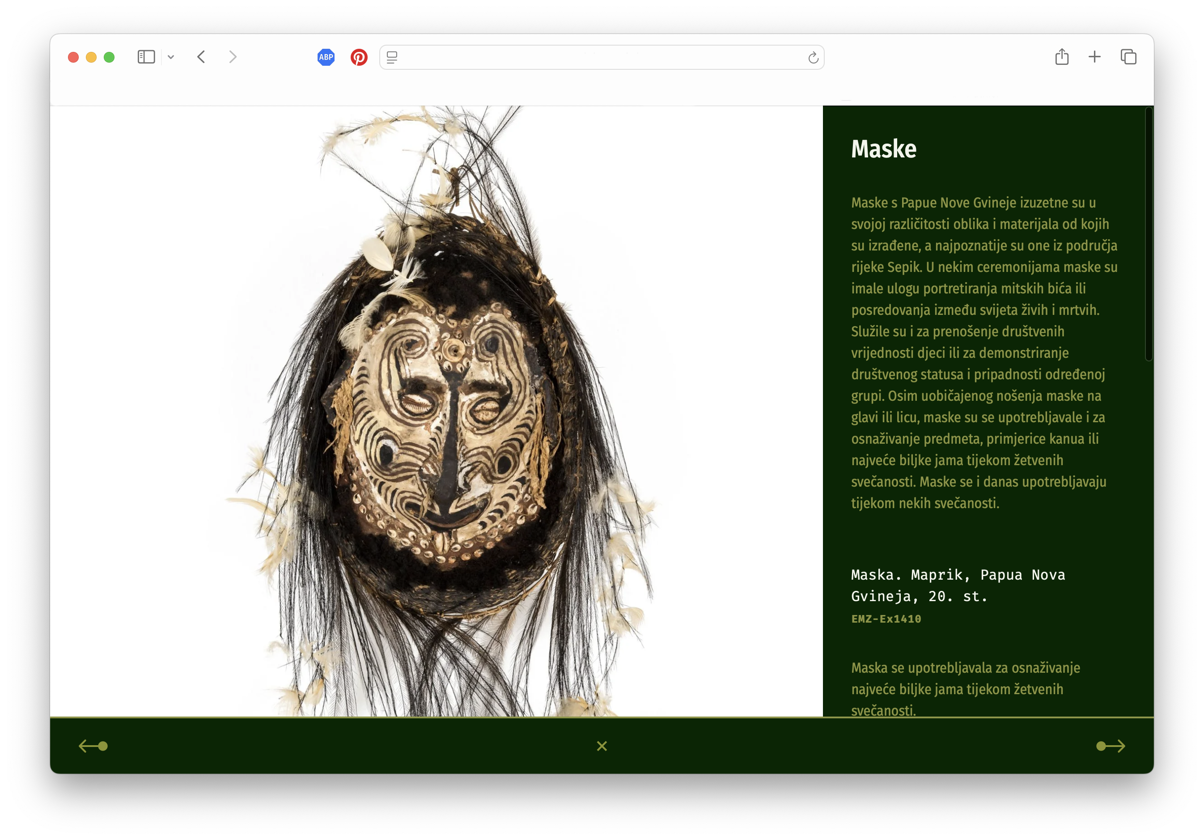Go to previous item with left arrow
The image size is (1204, 840).
pos(93,746)
